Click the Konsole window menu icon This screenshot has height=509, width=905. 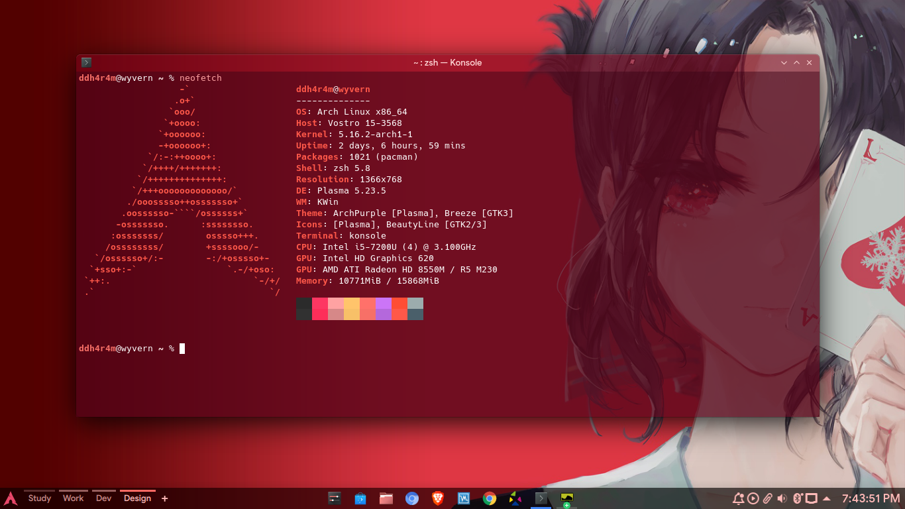pyautogui.click(x=86, y=62)
